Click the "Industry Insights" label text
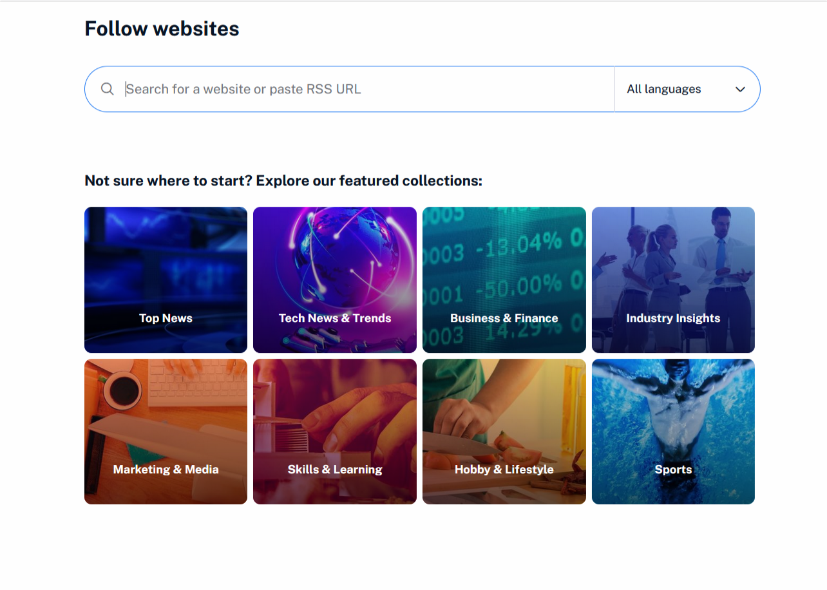Image resolution: width=827 pixels, height=590 pixels. tap(673, 318)
